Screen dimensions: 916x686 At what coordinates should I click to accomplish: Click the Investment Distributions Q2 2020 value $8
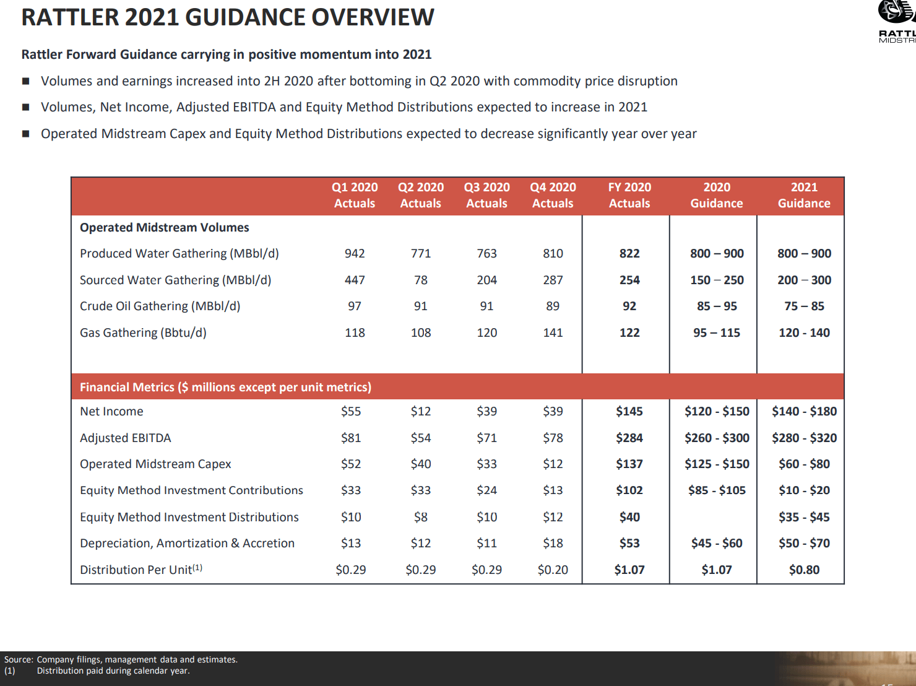[x=421, y=517]
